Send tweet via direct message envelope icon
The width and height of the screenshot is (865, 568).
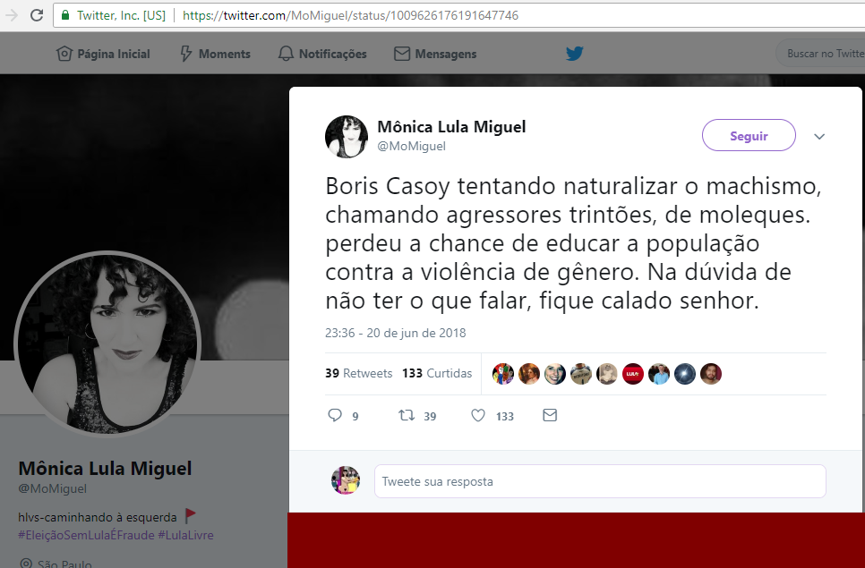pyautogui.click(x=550, y=415)
